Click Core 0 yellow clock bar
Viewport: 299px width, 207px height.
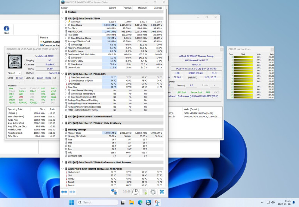243,57
